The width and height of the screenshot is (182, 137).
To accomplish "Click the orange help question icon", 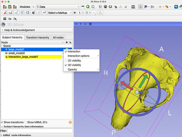I will click(x=70, y=122).
